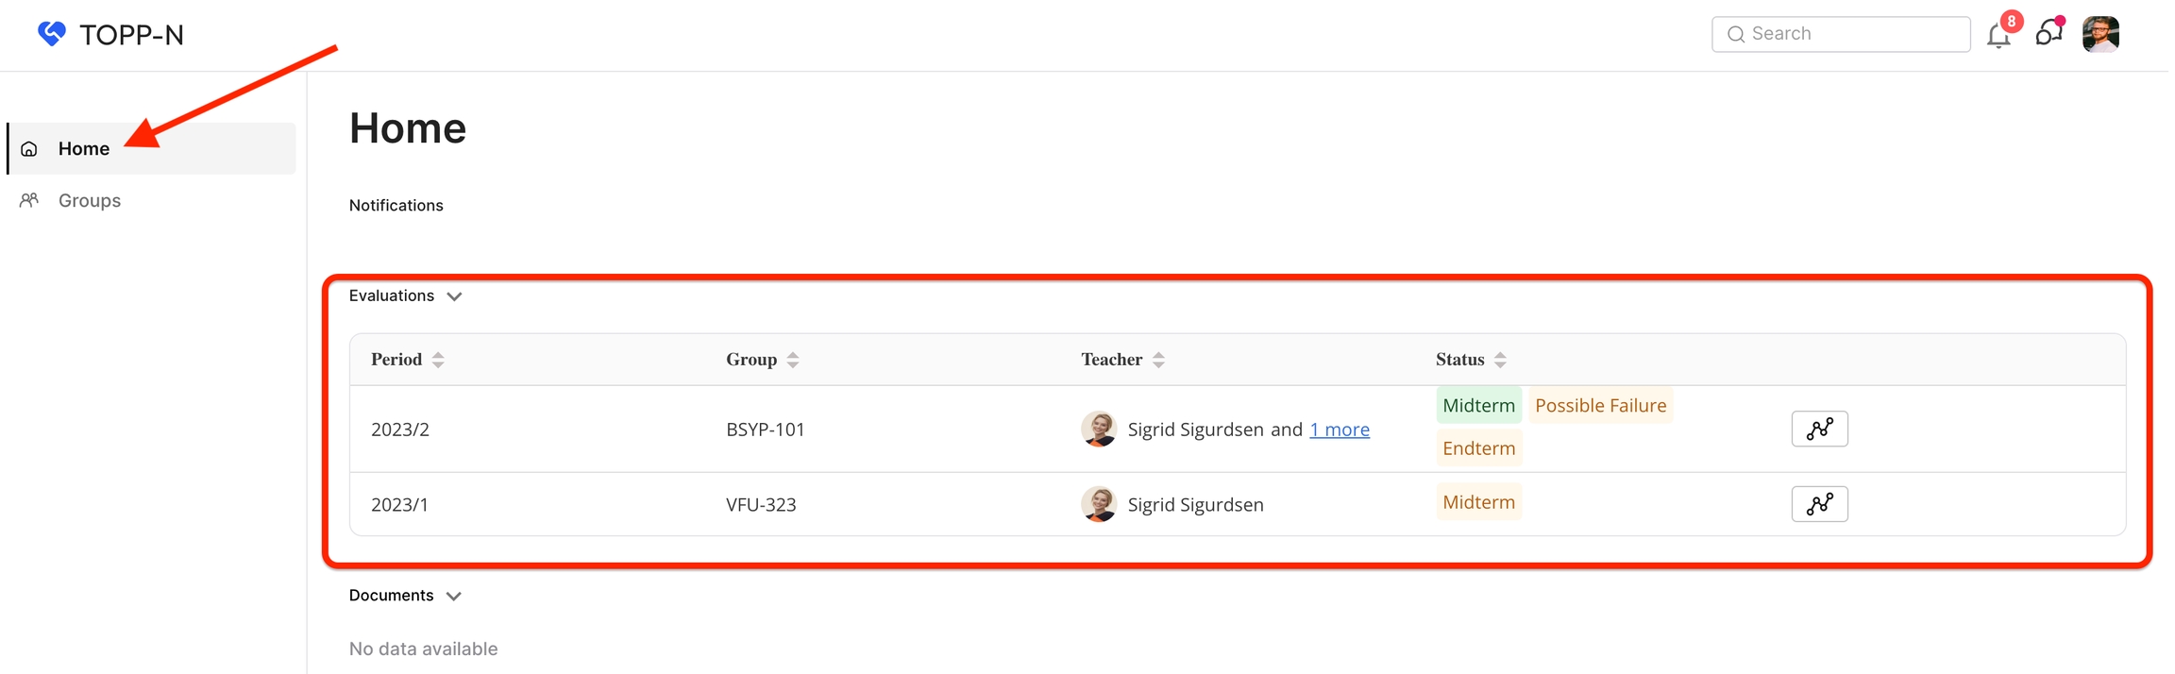Screen dimensions: 2175x674
Task: Sort table by Period column
Action: (438, 360)
